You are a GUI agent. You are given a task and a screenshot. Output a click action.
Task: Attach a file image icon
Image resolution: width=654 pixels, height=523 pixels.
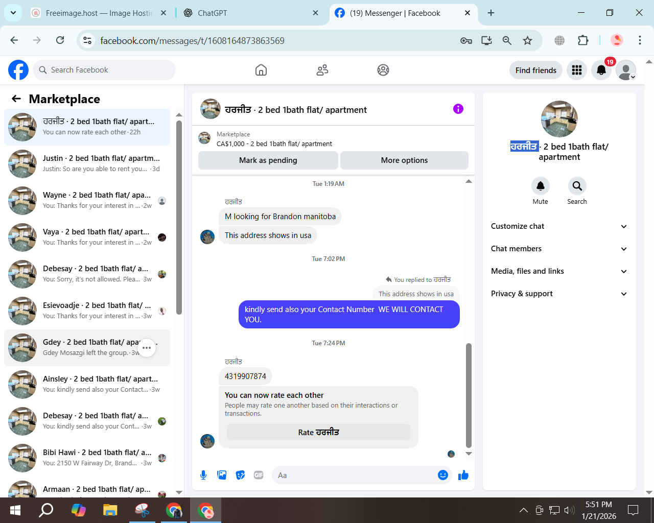point(222,475)
